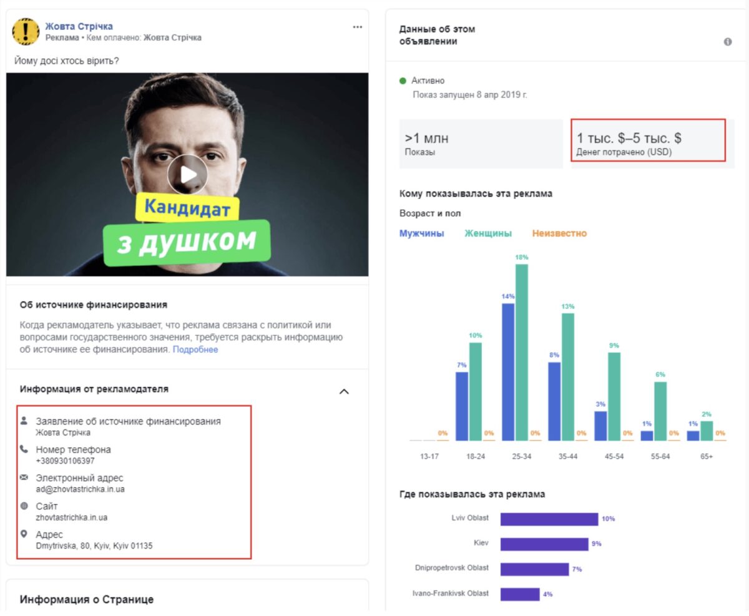Click the 6% women bar for 55-64
Image resolution: width=749 pixels, height=616 pixels.
(x=660, y=411)
